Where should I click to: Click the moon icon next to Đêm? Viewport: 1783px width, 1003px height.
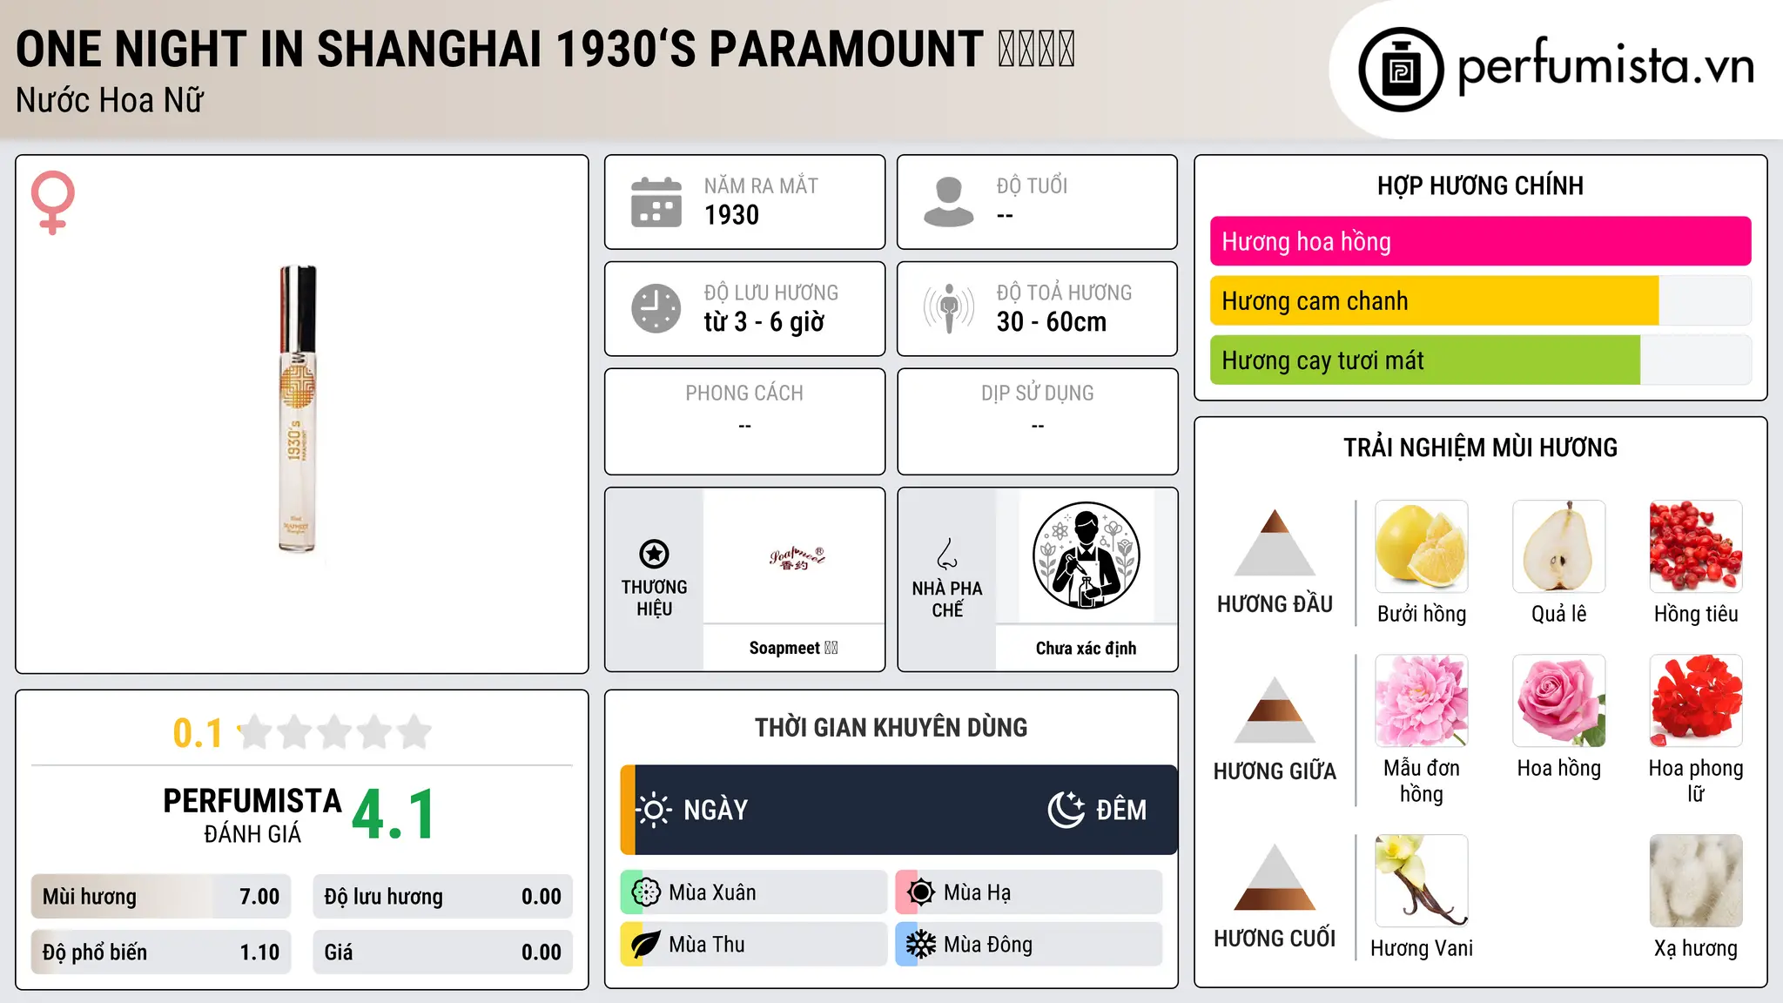[1066, 810]
